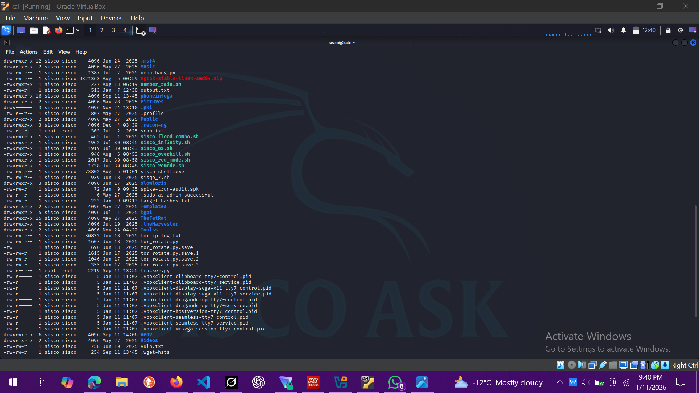This screenshot has width=699, height=393.
Task: Click the show desktop icon in Kali panel
Action: point(21,30)
